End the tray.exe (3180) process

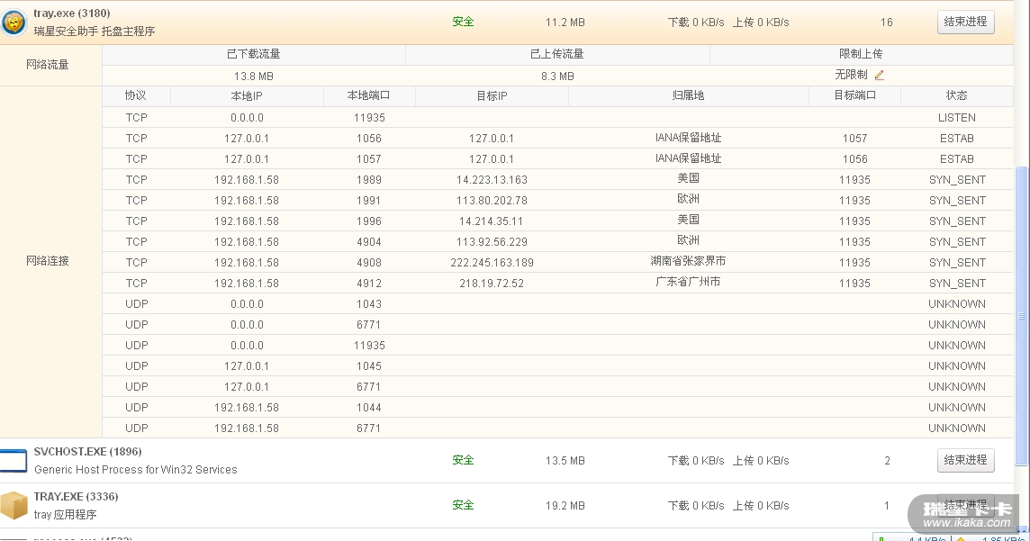[x=965, y=22]
